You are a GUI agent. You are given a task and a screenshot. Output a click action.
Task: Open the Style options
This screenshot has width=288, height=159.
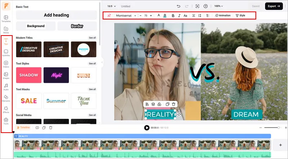pos(241,15)
